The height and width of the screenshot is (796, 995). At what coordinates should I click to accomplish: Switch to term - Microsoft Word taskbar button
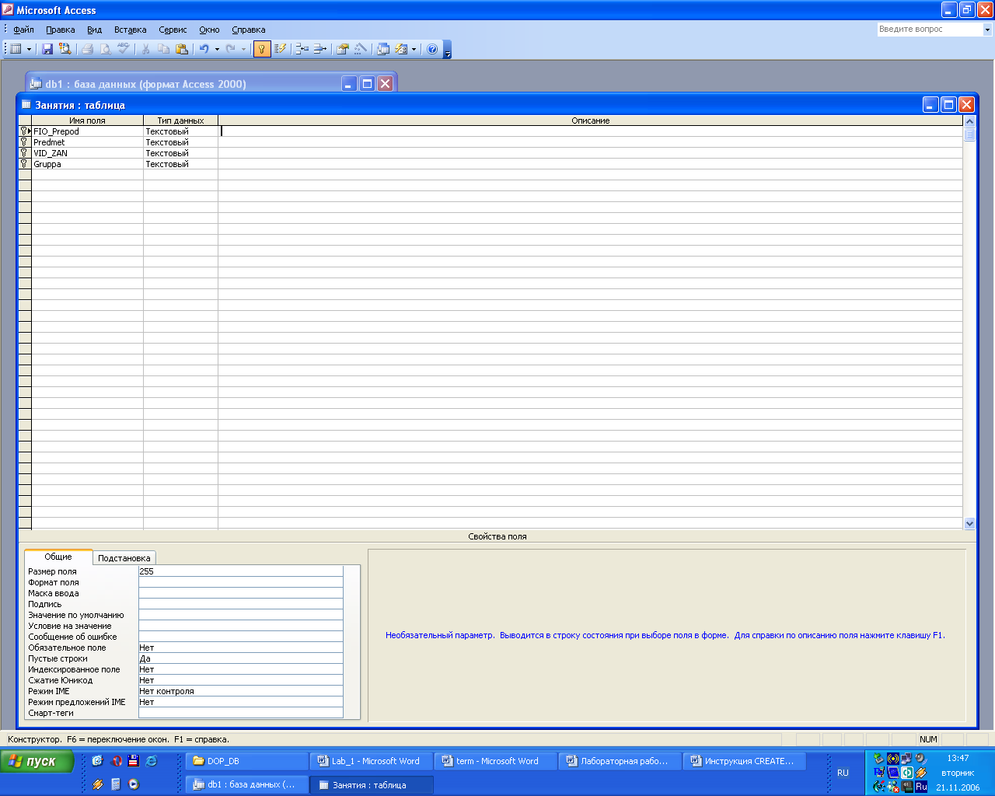tap(495, 761)
